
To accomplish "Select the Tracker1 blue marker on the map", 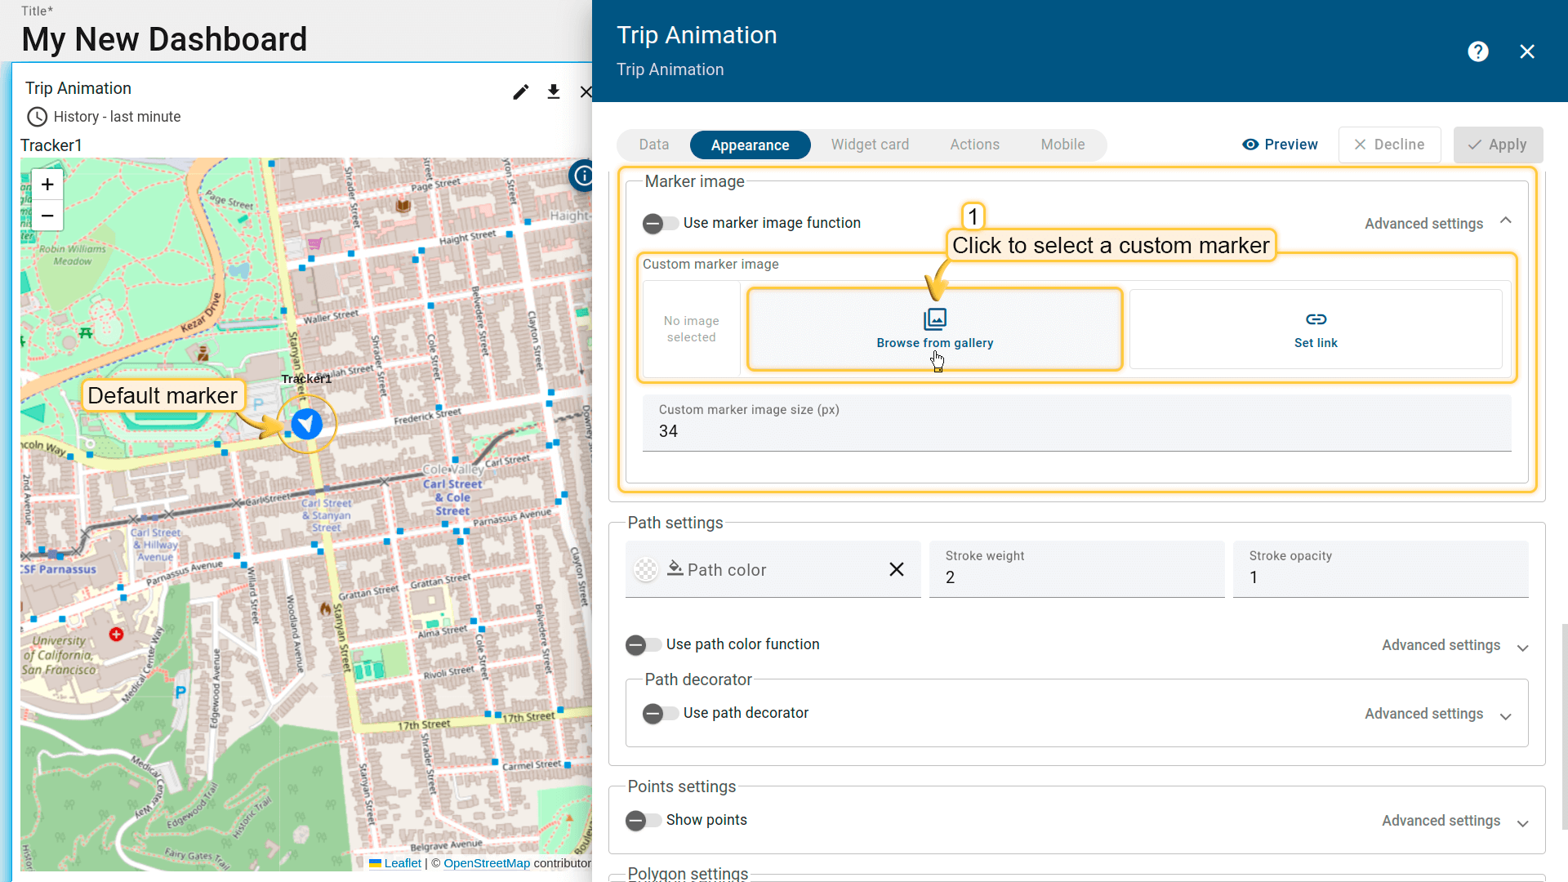I will click(x=307, y=424).
